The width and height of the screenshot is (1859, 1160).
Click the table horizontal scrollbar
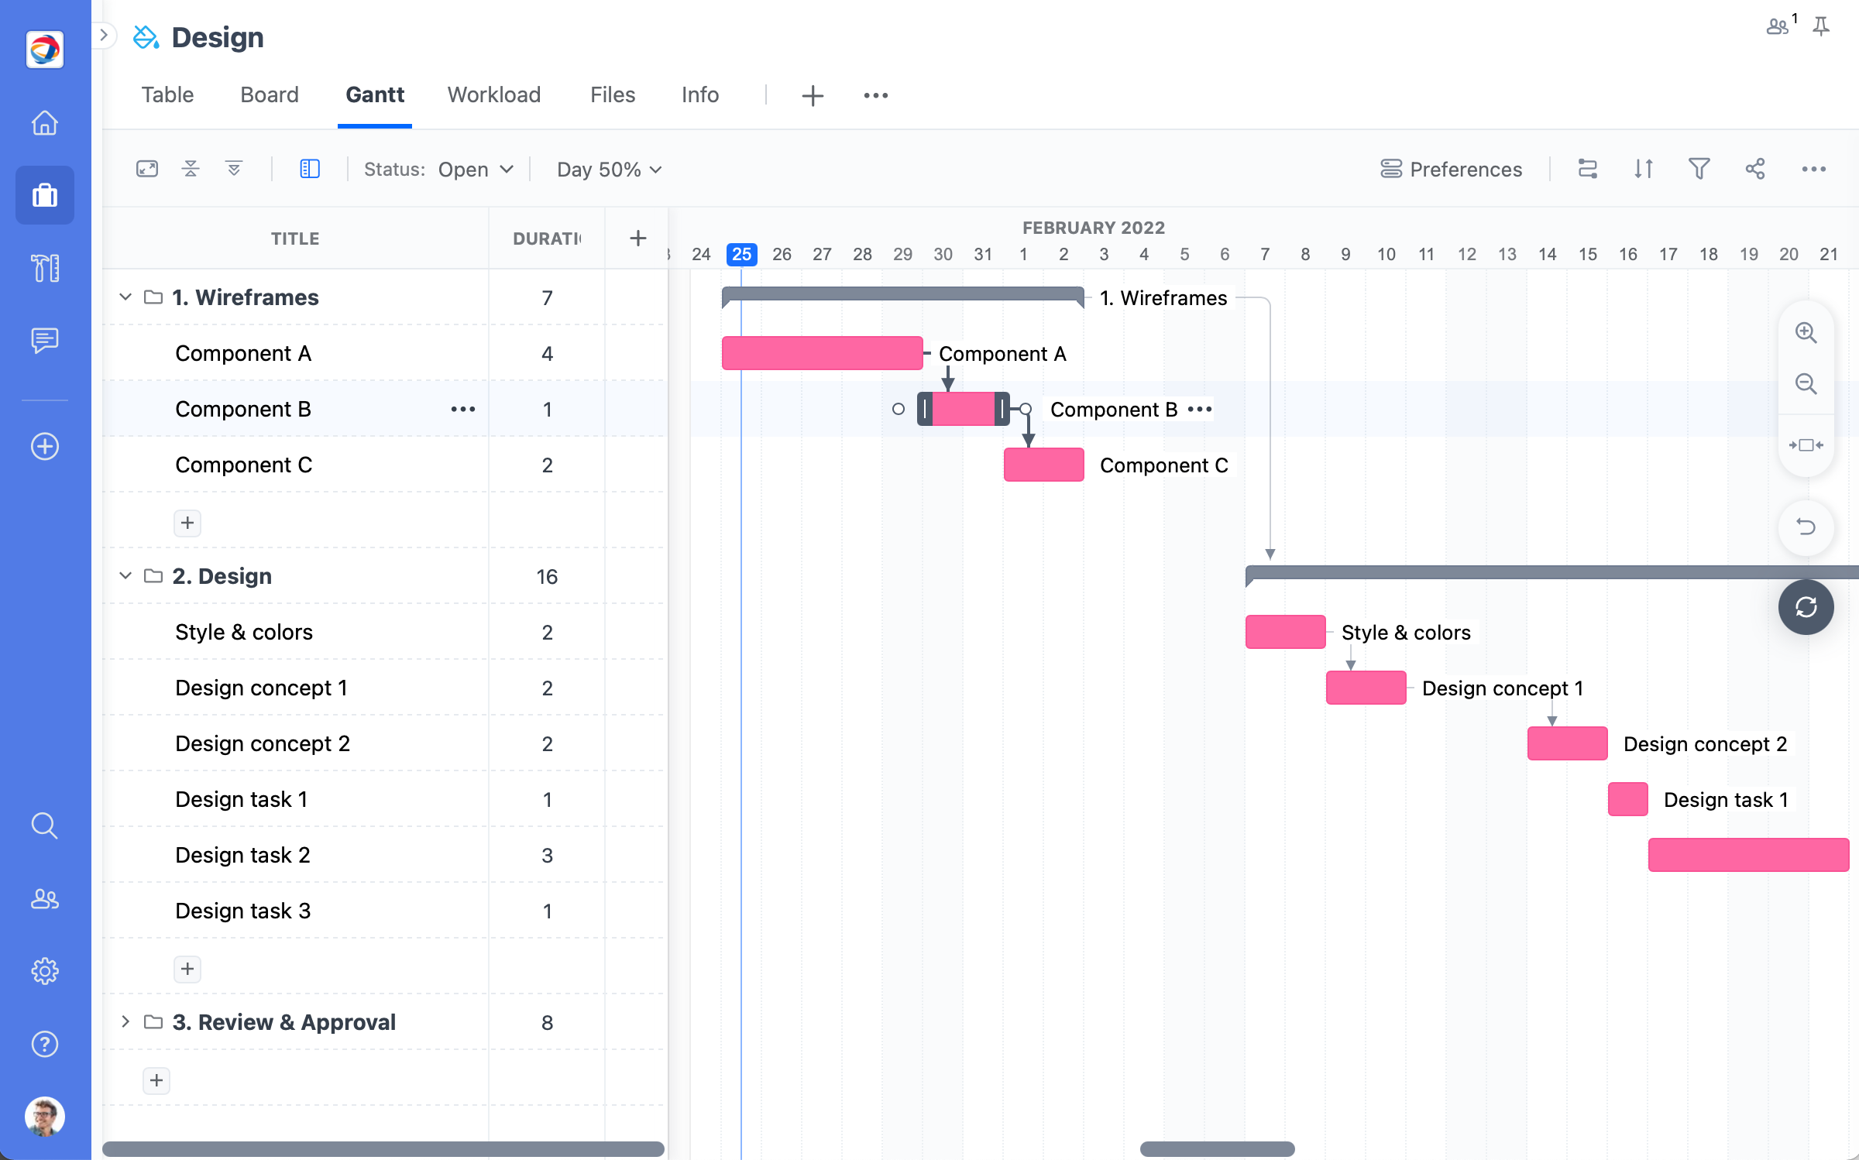click(x=383, y=1148)
